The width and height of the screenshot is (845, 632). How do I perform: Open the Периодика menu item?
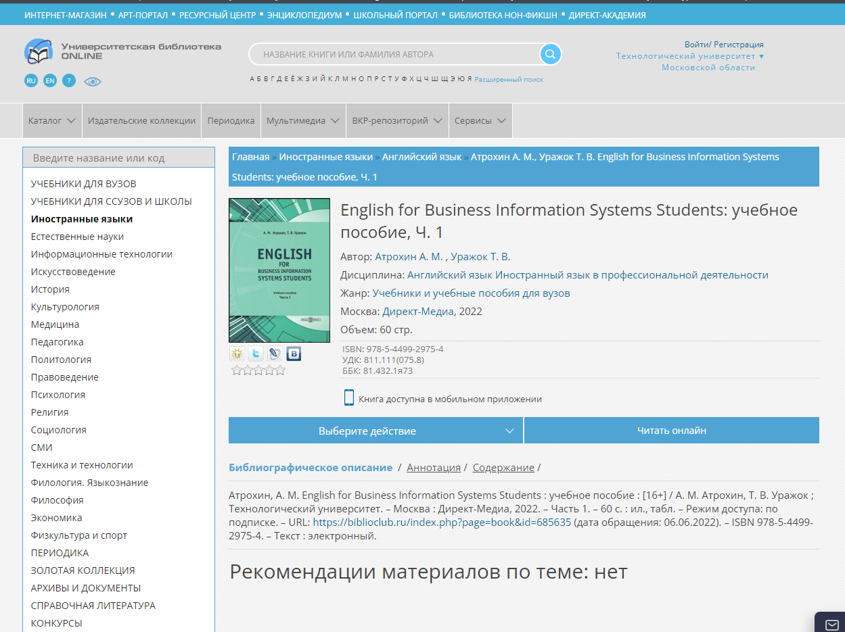point(231,120)
